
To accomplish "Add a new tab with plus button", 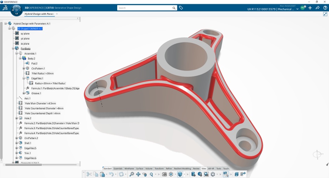I will click(x=57, y=14).
